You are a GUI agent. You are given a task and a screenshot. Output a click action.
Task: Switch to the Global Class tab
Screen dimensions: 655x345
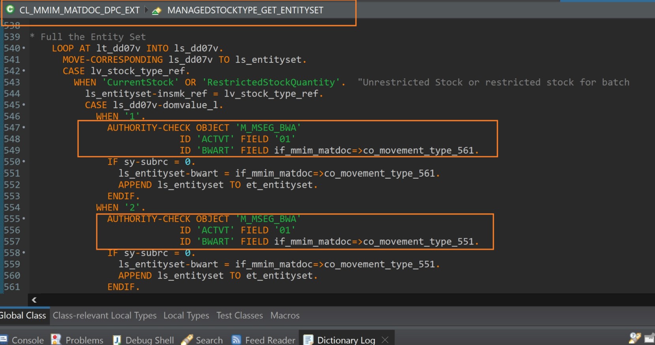[x=23, y=315]
